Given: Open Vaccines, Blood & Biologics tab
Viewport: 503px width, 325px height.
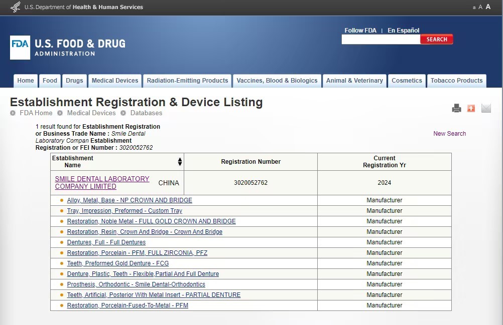Looking at the screenshot, I should coord(277,81).
